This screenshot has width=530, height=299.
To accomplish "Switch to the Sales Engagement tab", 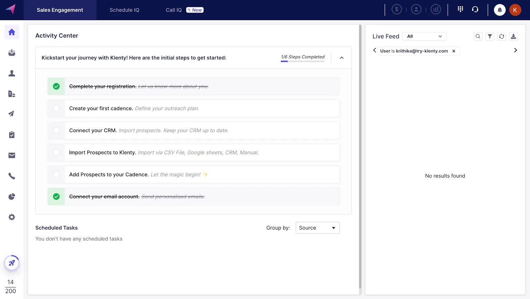I will pyautogui.click(x=60, y=10).
